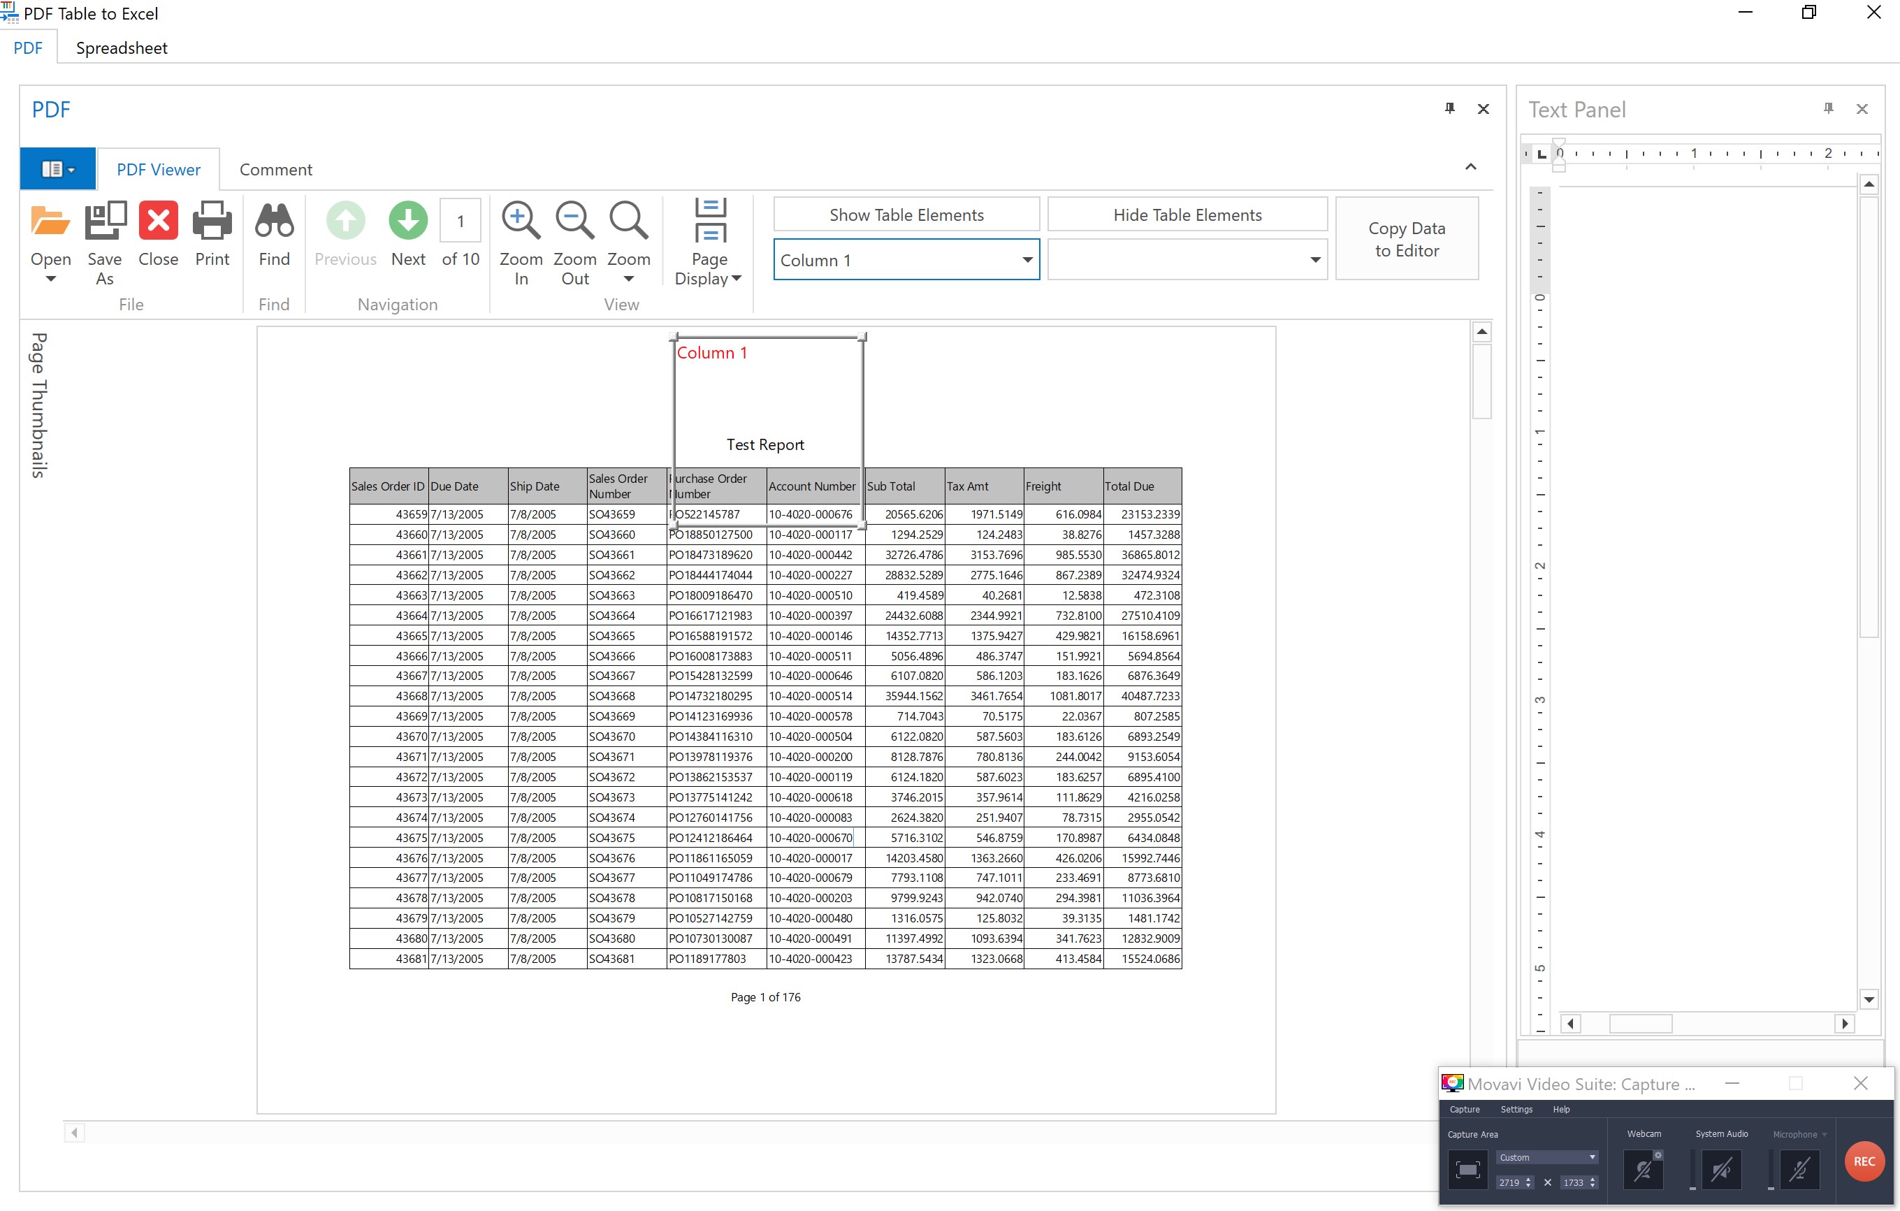Click the page number input field
Viewport: 1900px width, 1211px height.
pyautogui.click(x=460, y=222)
